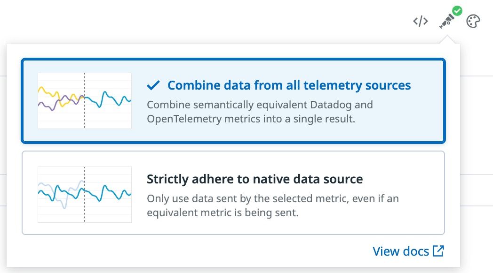Click the Strictly adhere option's description text
The image size is (493, 273).
click(272, 205)
